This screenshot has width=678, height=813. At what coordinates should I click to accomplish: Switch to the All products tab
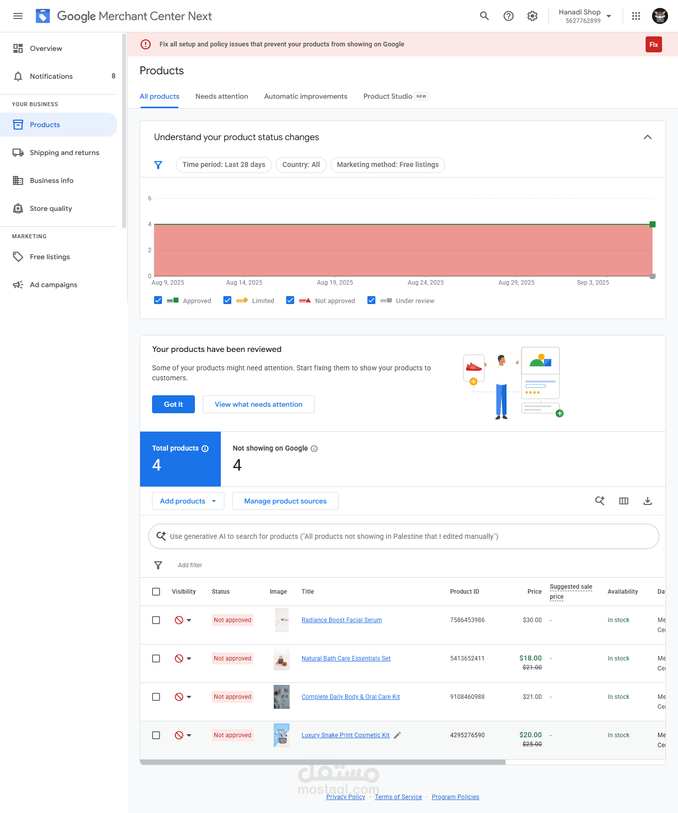coord(160,96)
